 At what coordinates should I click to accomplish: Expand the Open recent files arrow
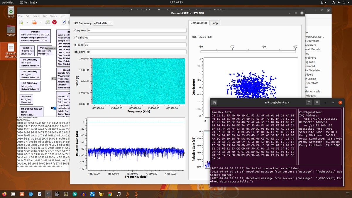click(x=40, y=22)
